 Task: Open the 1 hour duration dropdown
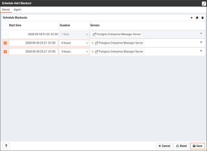(x=74, y=34)
